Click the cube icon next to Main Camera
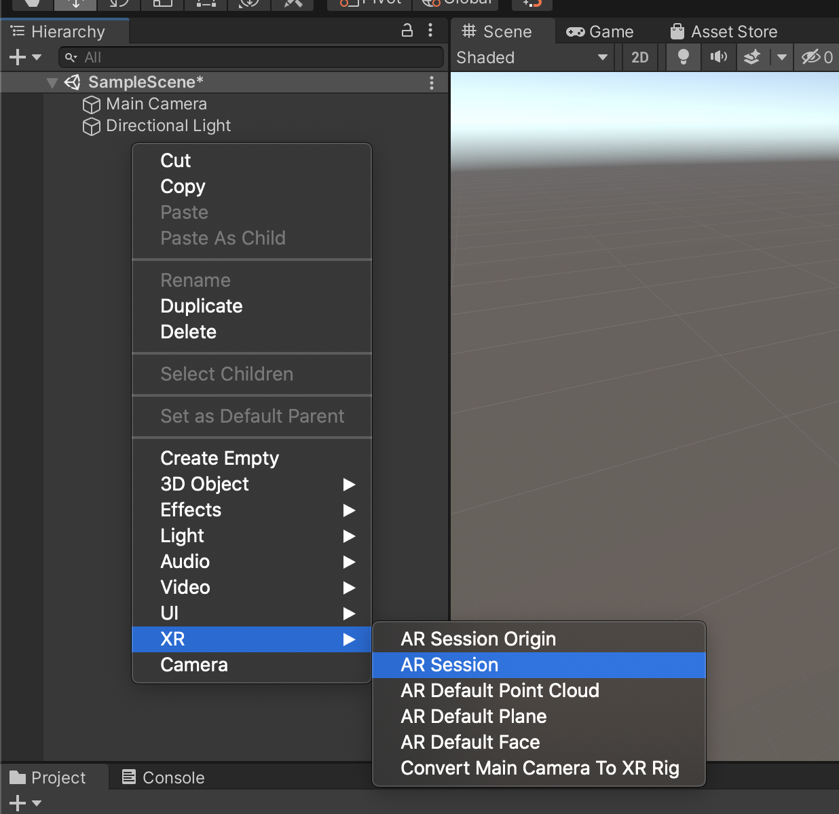Image resolution: width=839 pixels, height=814 pixels. tap(92, 105)
